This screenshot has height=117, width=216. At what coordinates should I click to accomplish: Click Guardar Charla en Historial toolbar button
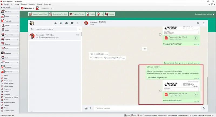tap(38, 14)
